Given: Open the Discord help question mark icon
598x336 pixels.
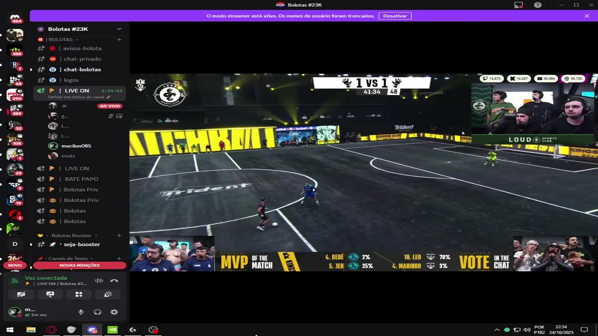Looking at the screenshot, I should [x=538, y=5].
